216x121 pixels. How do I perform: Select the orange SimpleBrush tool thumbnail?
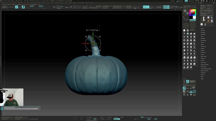tap(209, 21)
